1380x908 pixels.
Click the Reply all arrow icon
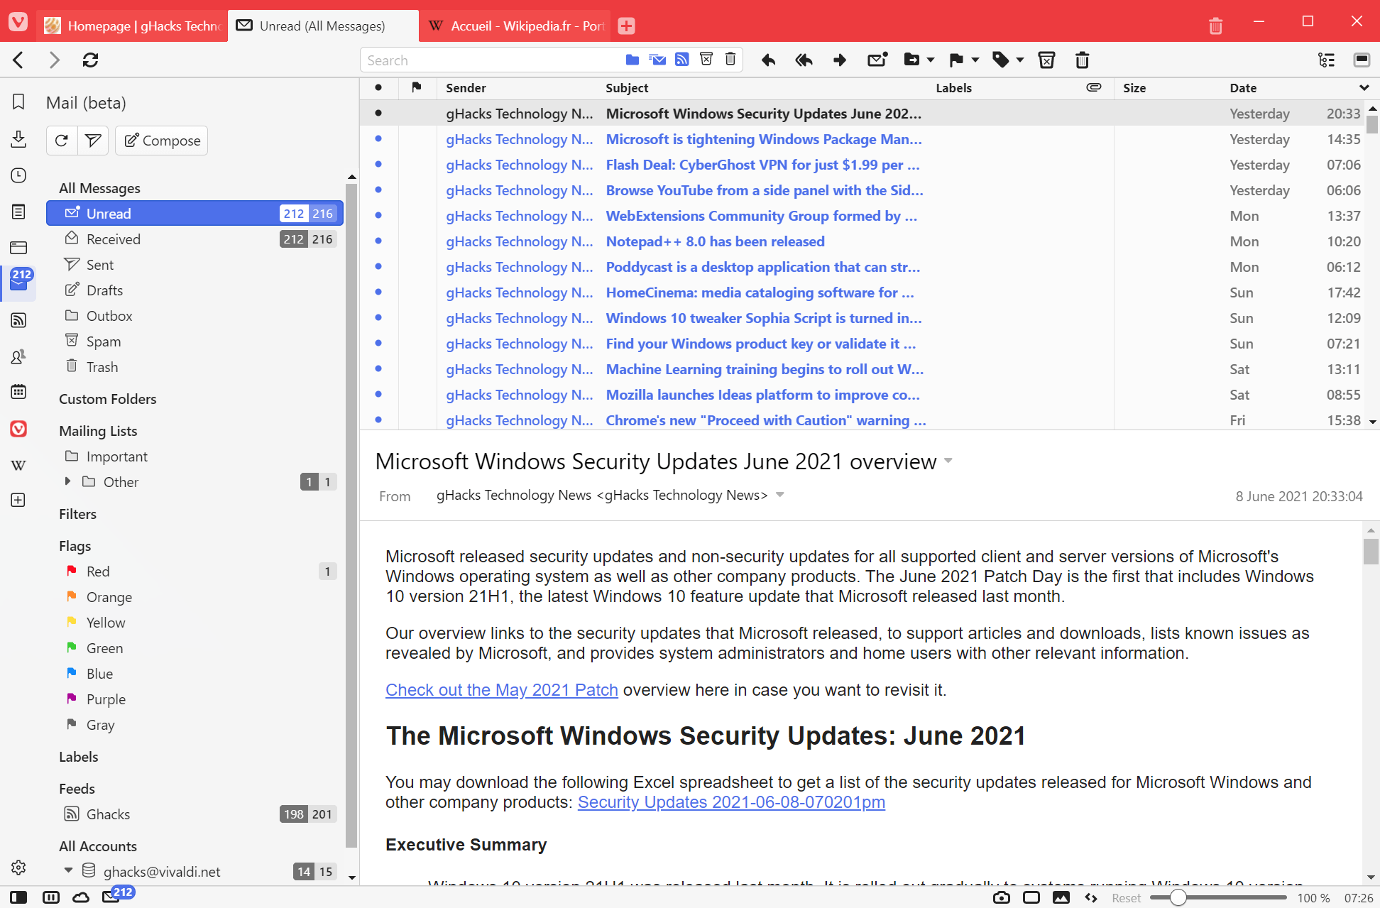[804, 60]
